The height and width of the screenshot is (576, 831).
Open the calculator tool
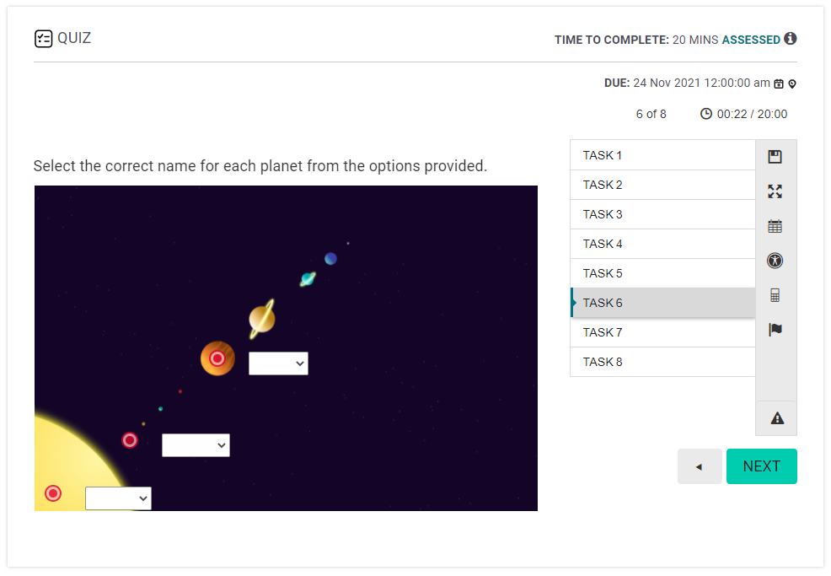pyautogui.click(x=775, y=295)
